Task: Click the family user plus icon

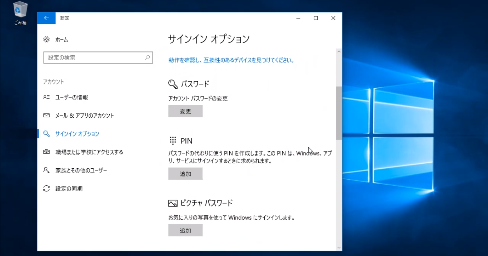Action: [46, 170]
